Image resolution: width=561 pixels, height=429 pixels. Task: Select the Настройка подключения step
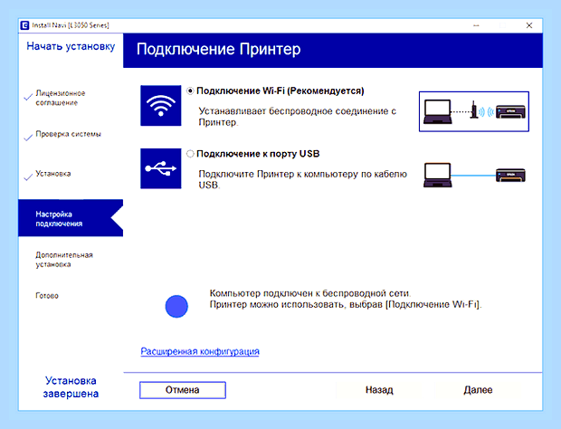pos(71,218)
